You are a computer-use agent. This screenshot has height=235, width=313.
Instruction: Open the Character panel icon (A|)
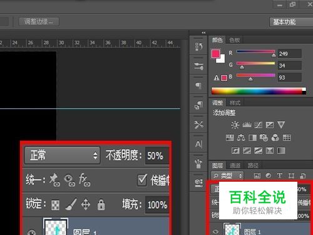click(x=198, y=144)
